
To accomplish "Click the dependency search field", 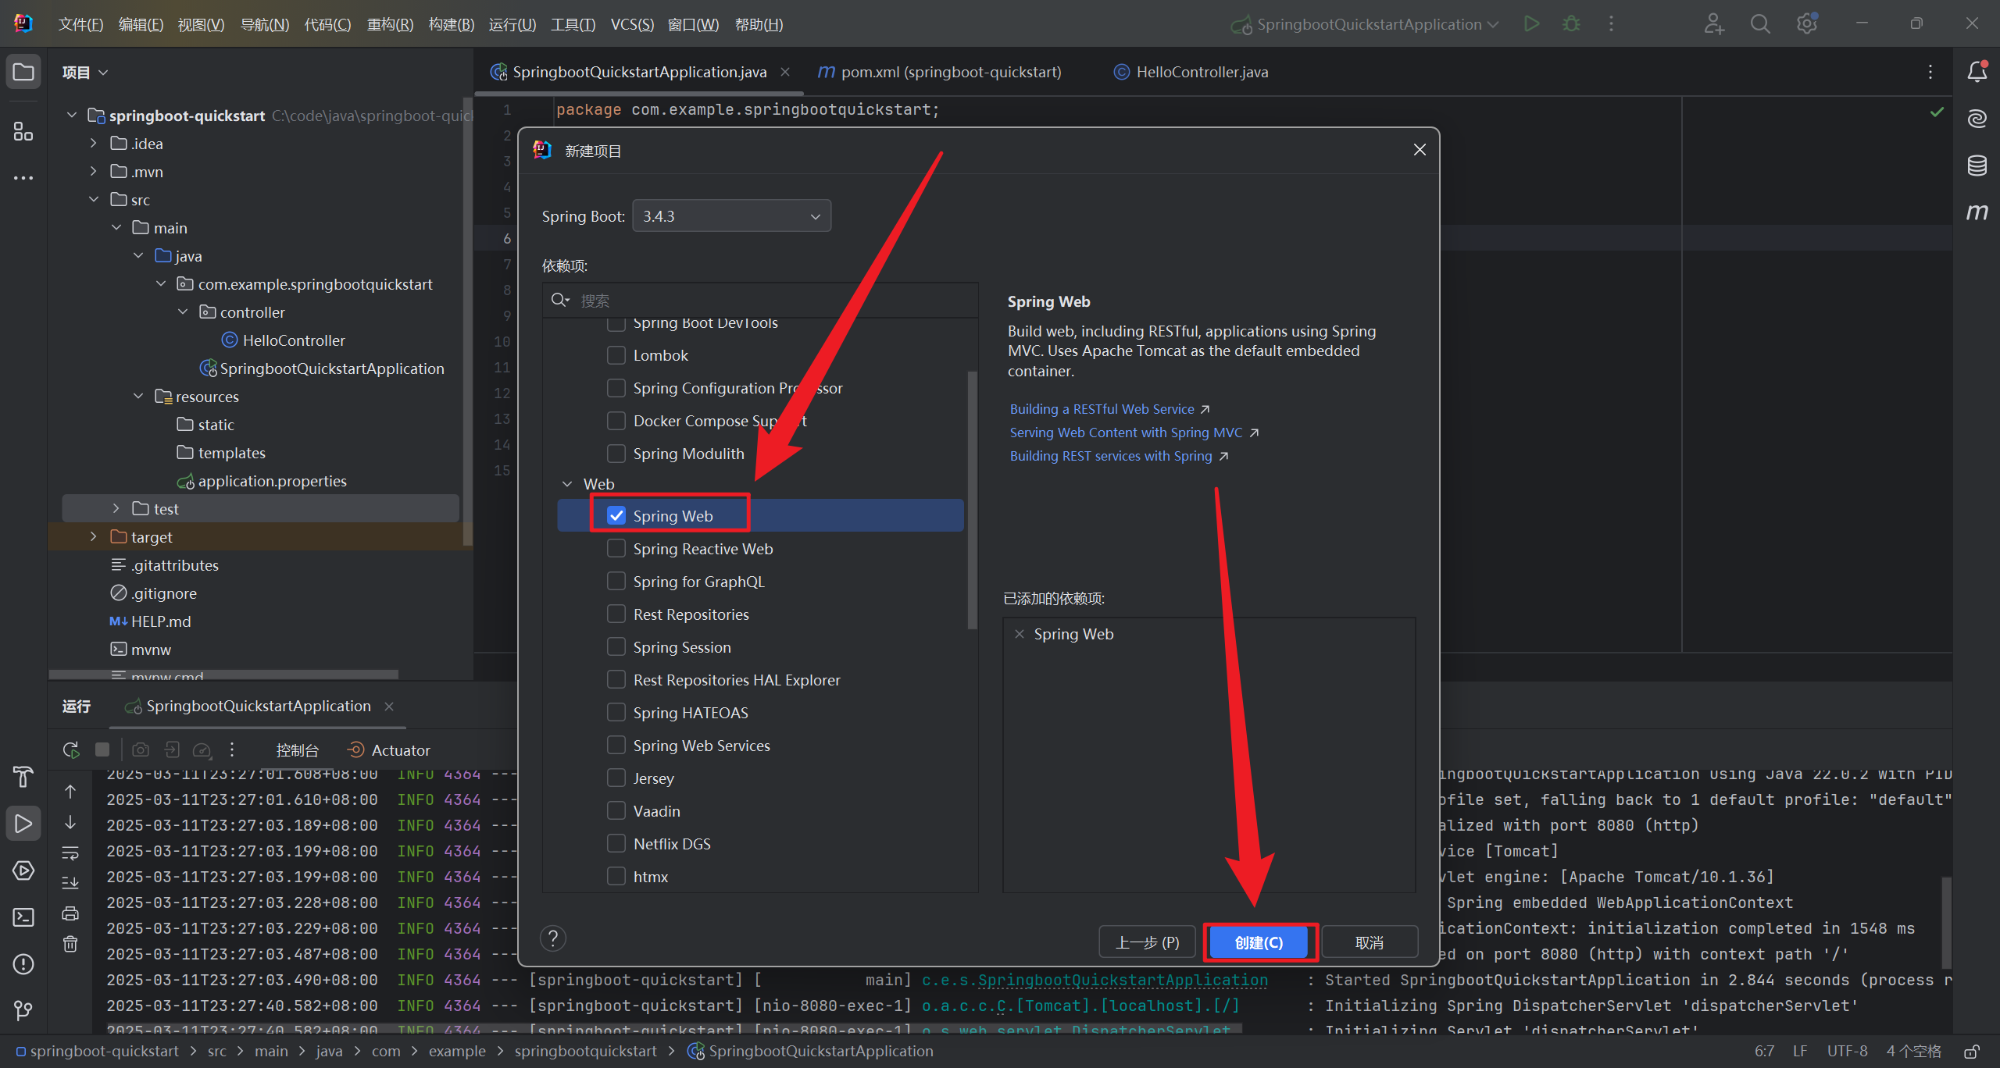I will coord(773,301).
